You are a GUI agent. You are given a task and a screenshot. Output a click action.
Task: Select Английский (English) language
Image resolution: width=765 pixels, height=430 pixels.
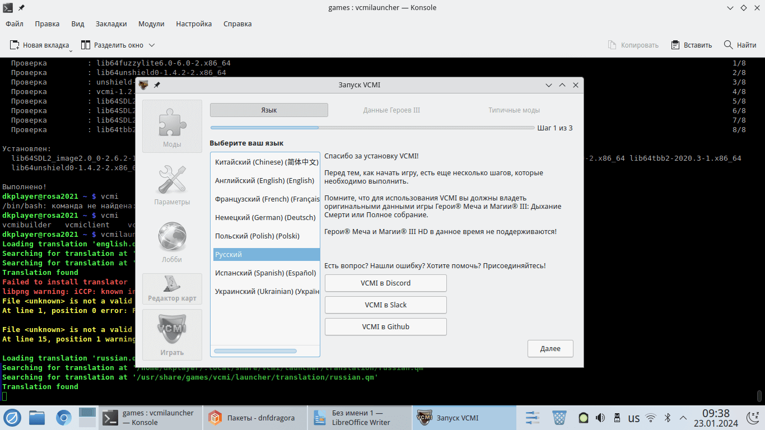coord(267,181)
